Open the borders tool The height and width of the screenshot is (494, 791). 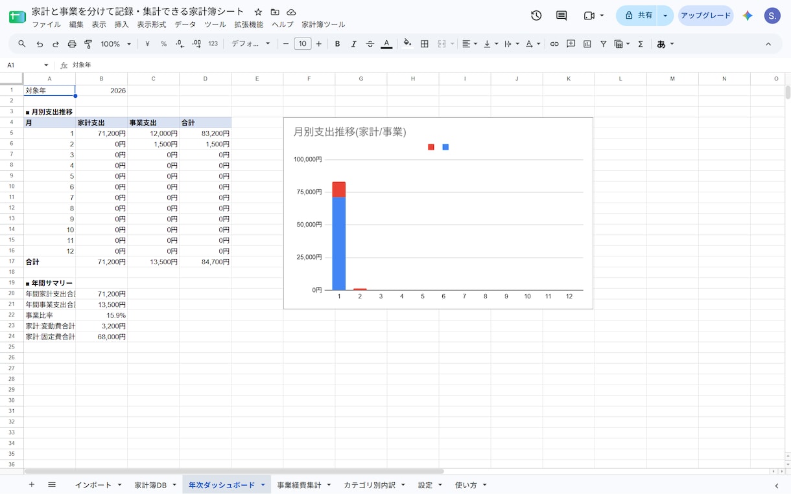click(x=425, y=44)
